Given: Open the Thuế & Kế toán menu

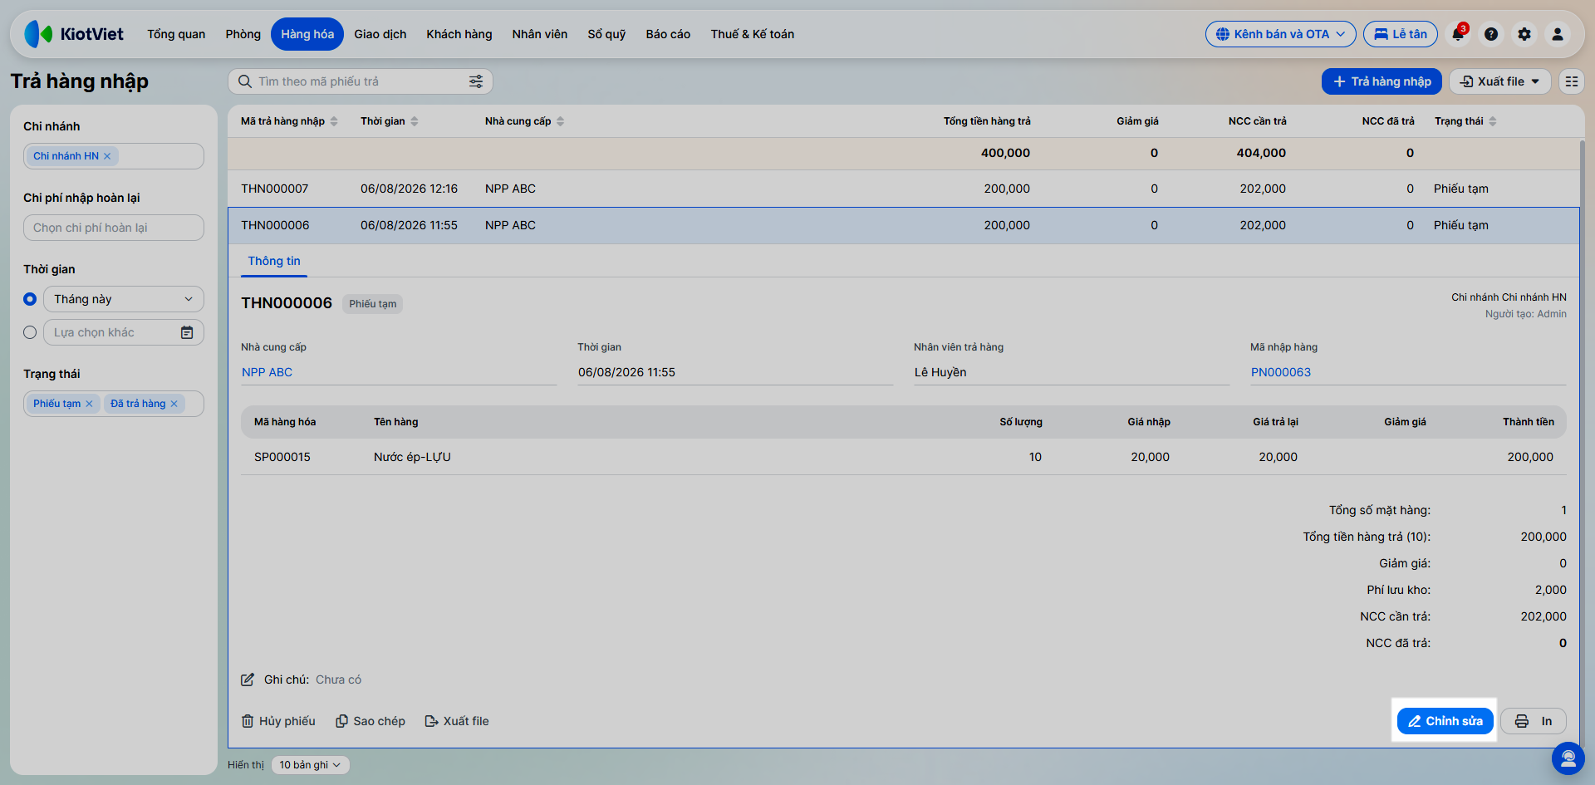Looking at the screenshot, I should tap(753, 34).
